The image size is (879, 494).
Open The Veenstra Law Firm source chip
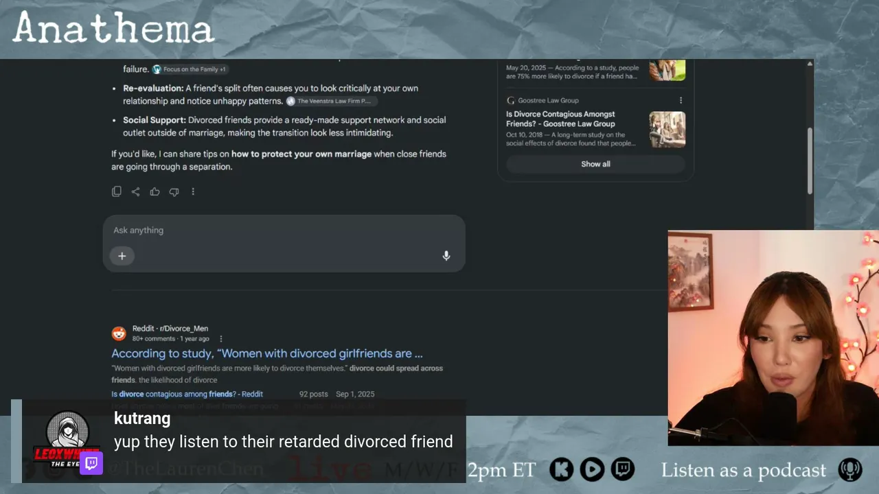coord(332,101)
